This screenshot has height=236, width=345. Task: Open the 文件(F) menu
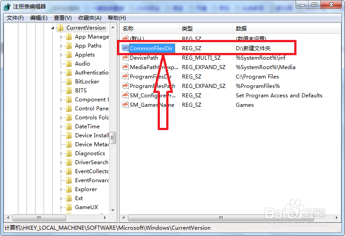tap(15, 18)
